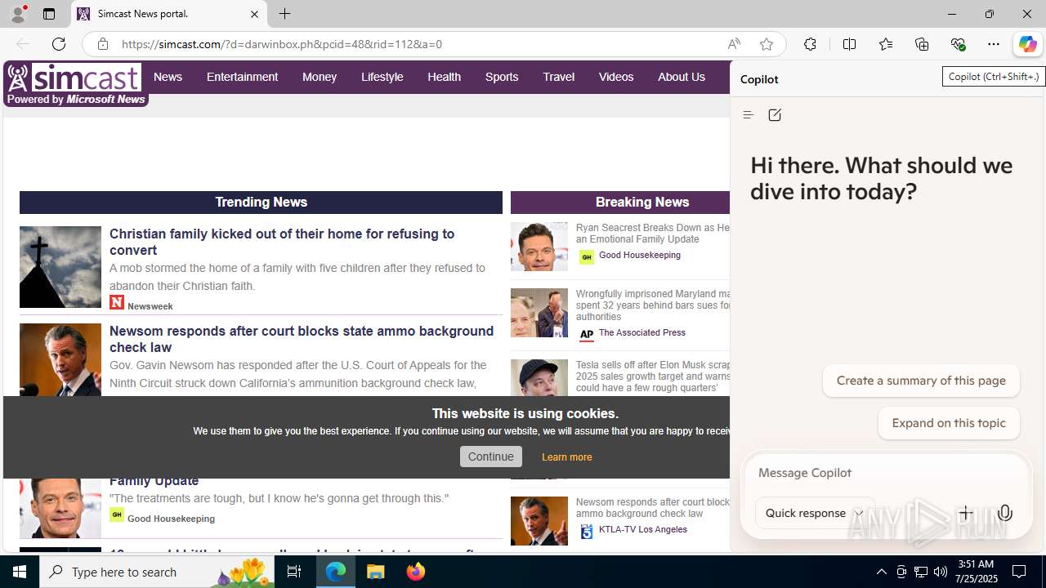Open the Extensions puzzle icon
1046x588 pixels.
click(x=810, y=44)
